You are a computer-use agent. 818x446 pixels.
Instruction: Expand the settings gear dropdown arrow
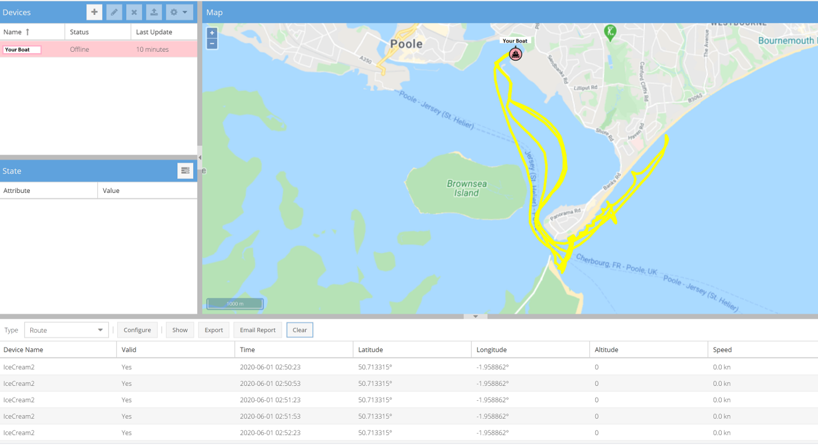click(x=185, y=12)
